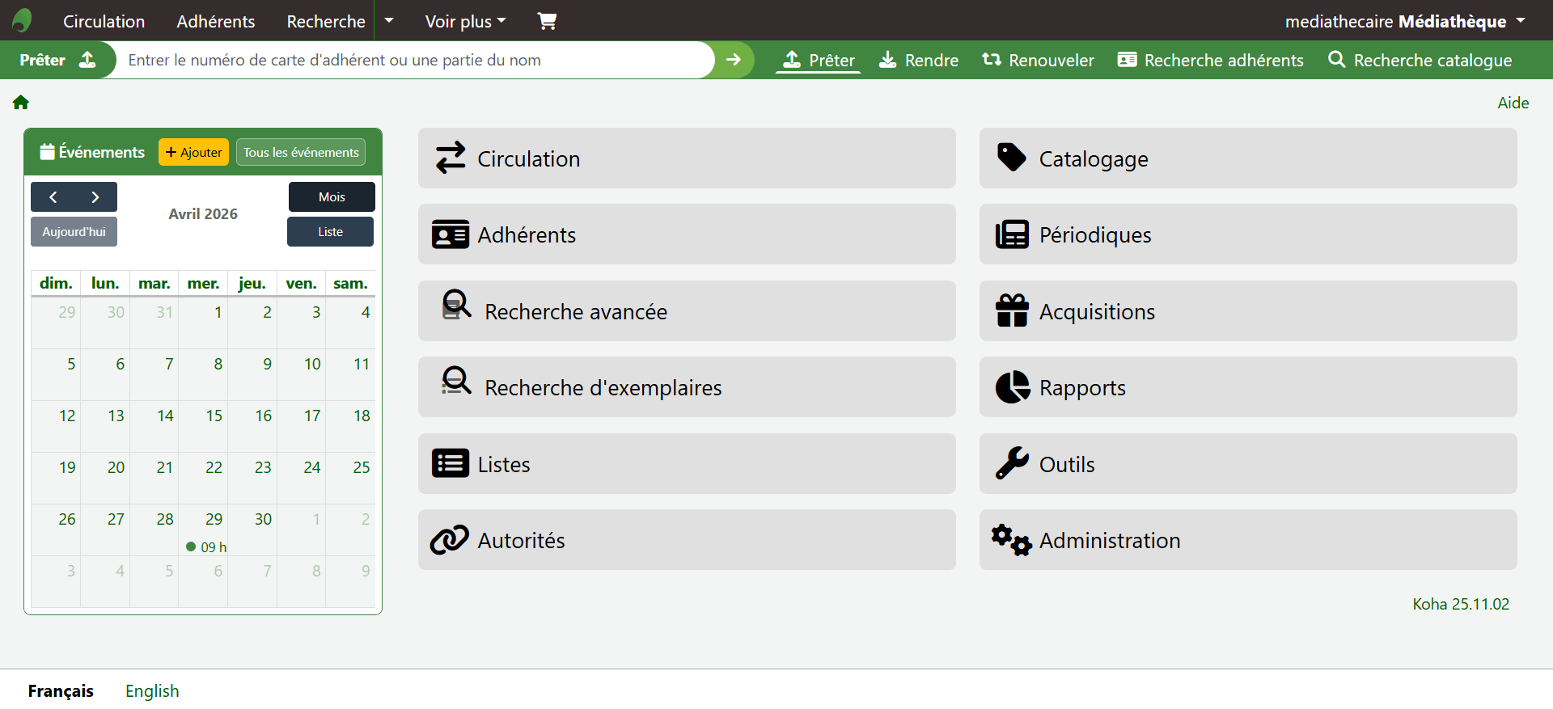Click the Listes list icon

451,463
